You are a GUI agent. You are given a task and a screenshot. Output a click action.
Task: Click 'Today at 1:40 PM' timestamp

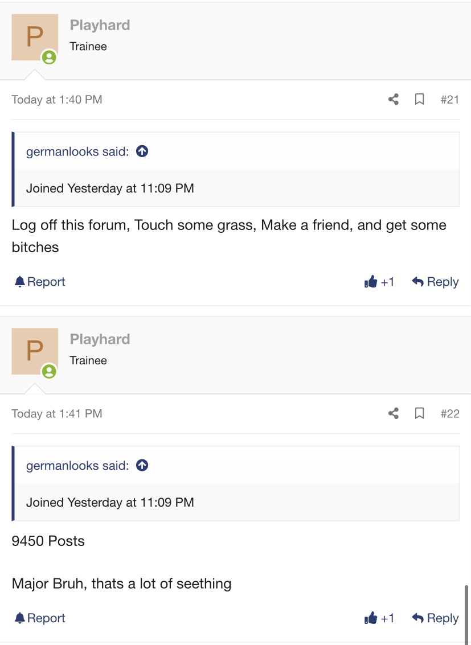point(57,100)
